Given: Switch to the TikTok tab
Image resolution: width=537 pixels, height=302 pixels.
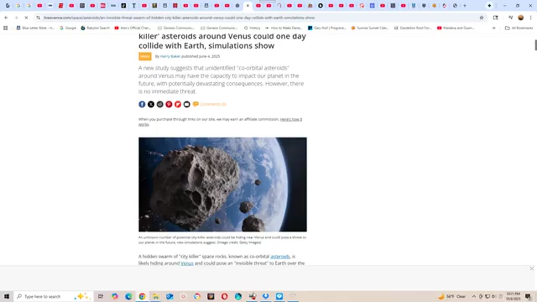Looking at the screenshot, I should click(x=124, y=6).
